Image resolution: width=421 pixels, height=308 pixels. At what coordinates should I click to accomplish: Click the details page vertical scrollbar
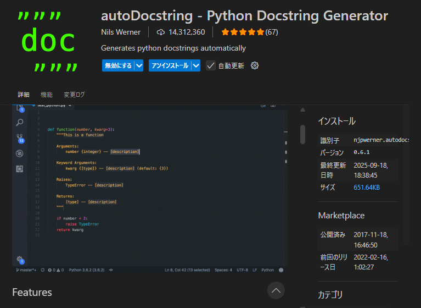coord(302,134)
